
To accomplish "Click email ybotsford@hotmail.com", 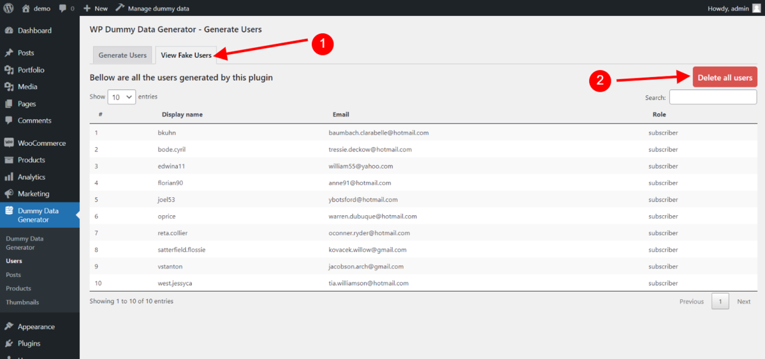I will point(363,200).
